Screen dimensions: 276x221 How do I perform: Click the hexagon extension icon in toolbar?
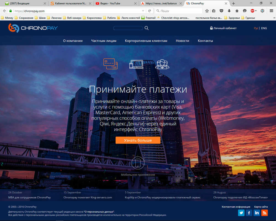pyautogui.click(x=262, y=11)
